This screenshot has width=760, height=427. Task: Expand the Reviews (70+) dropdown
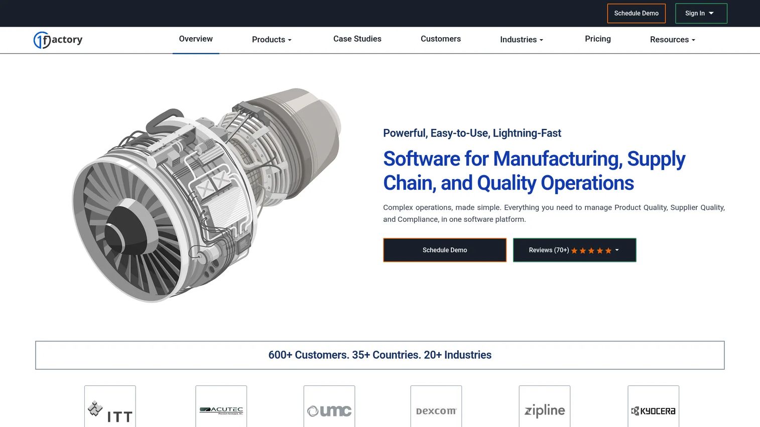point(575,250)
